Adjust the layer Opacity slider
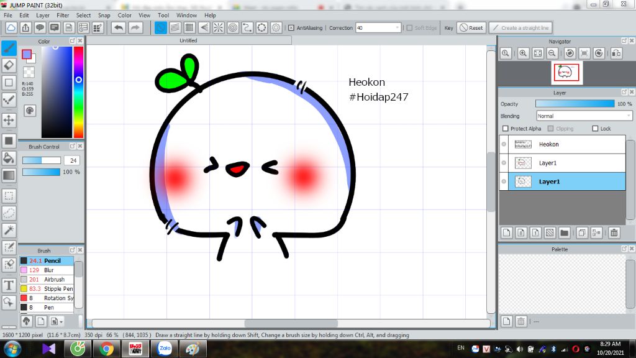The width and height of the screenshot is (636, 358). [x=575, y=104]
